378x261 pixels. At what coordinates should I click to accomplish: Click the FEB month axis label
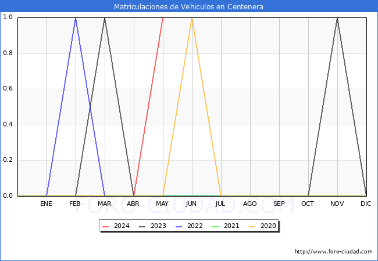75,204
